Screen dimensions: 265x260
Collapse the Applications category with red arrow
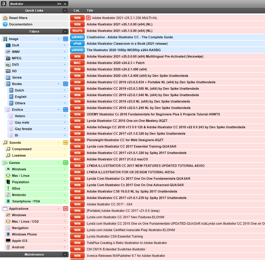pyautogui.click(x=65, y=209)
